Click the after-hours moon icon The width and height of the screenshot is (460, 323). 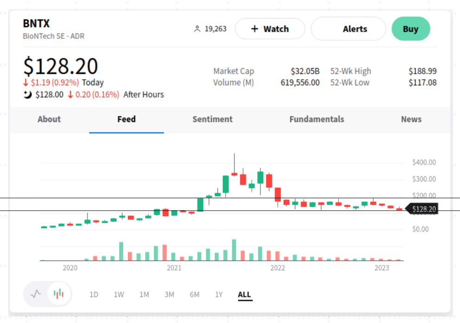click(27, 95)
